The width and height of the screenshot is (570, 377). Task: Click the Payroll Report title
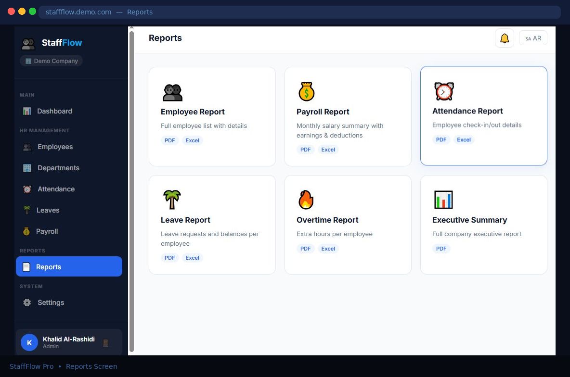pos(323,112)
